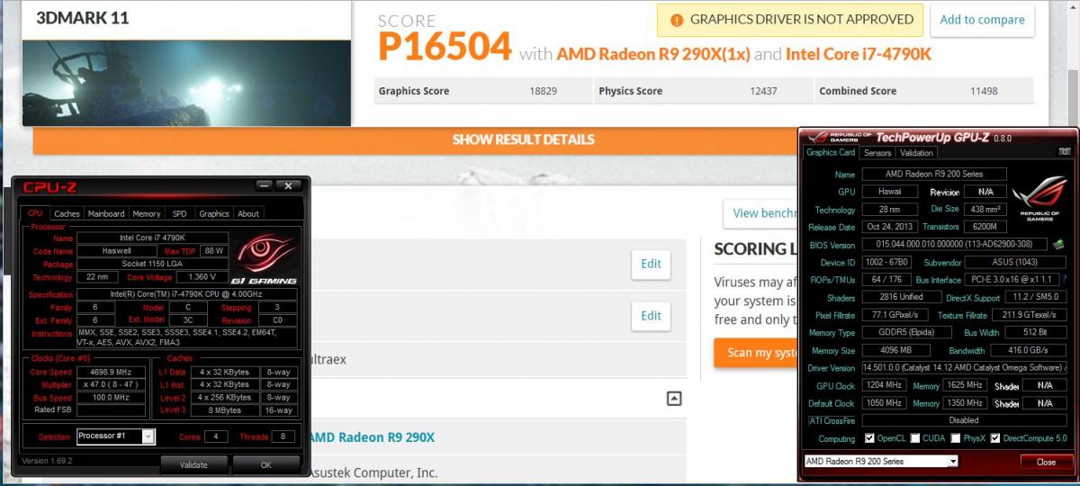This screenshot has width=1080, height=486.
Task: Close GPU-Z with the red Close button
Action: point(1046,462)
